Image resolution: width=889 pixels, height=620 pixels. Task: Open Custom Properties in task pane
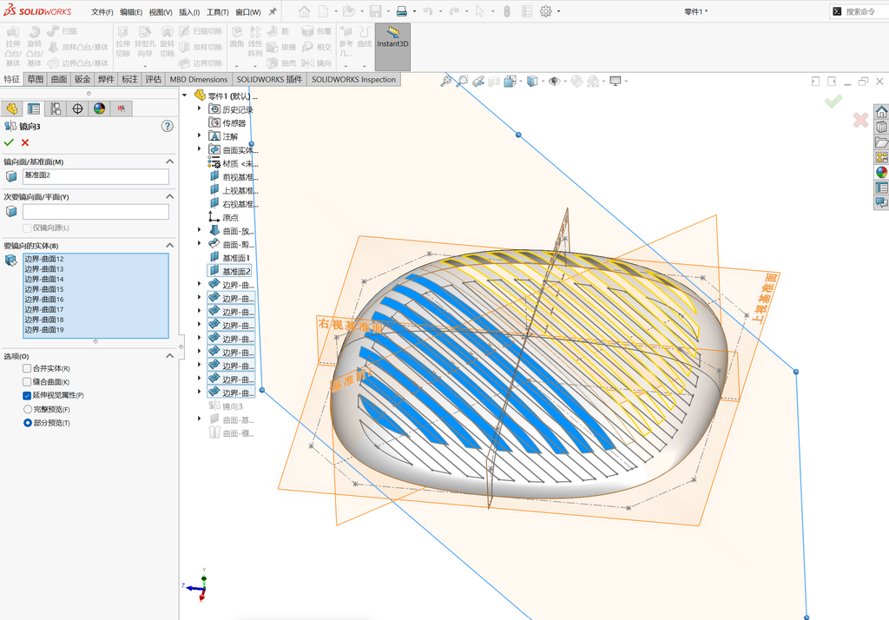click(x=882, y=188)
